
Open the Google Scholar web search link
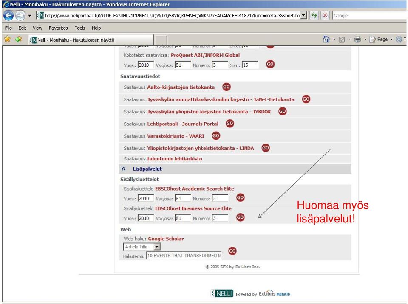pyautogui.click(x=166, y=239)
